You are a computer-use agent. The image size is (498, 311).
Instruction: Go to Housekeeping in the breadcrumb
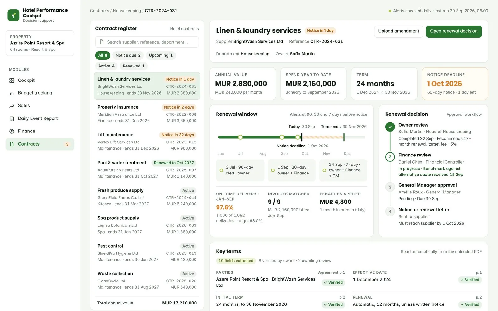tap(127, 11)
